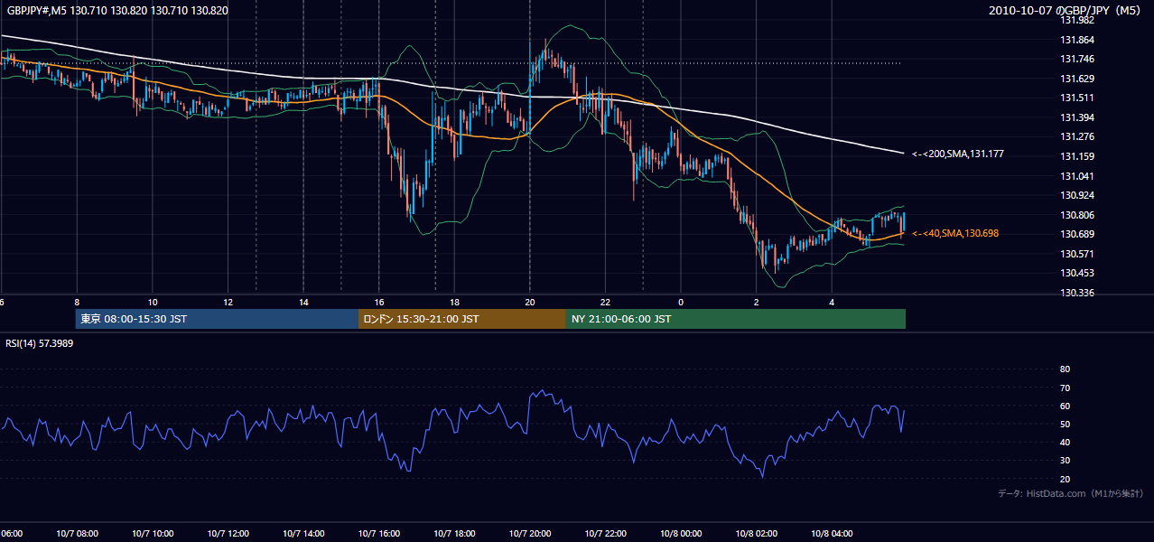The height and width of the screenshot is (542, 1154).
Task: Click hour label 14 on price chart axis
Action: 303,302
